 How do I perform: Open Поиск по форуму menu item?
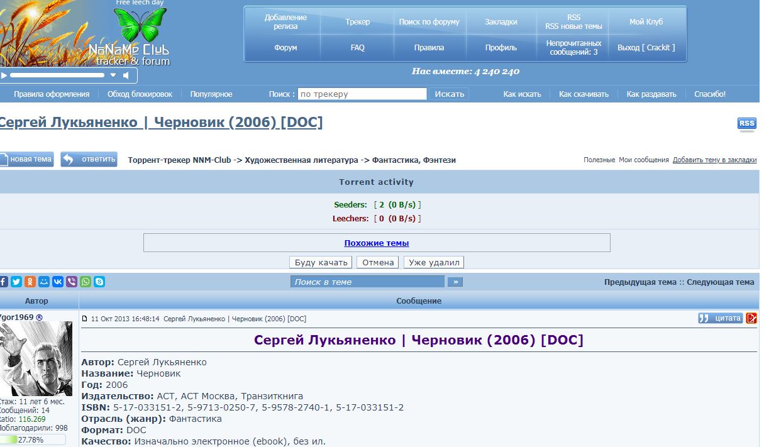[429, 22]
